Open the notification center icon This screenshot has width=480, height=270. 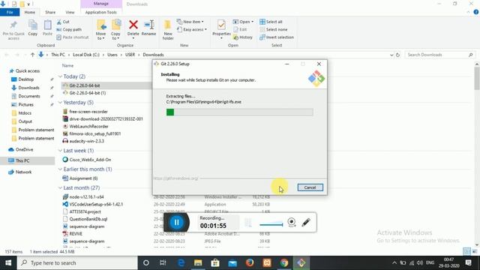point(468,263)
